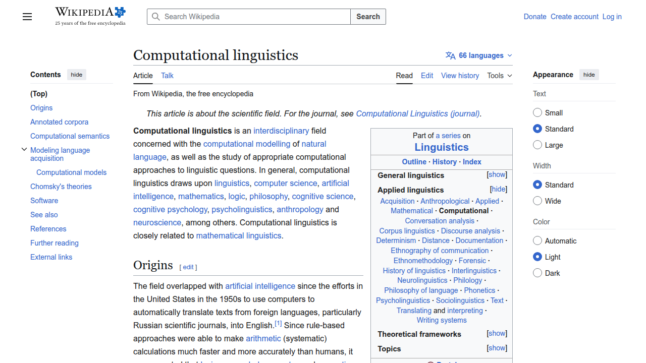Go to Chomsky's theories in contents
The image size is (646, 363).
pyautogui.click(x=61, y=187)
